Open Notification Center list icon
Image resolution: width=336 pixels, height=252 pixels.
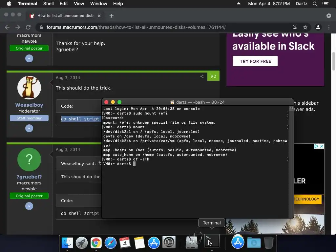[325, 4]
